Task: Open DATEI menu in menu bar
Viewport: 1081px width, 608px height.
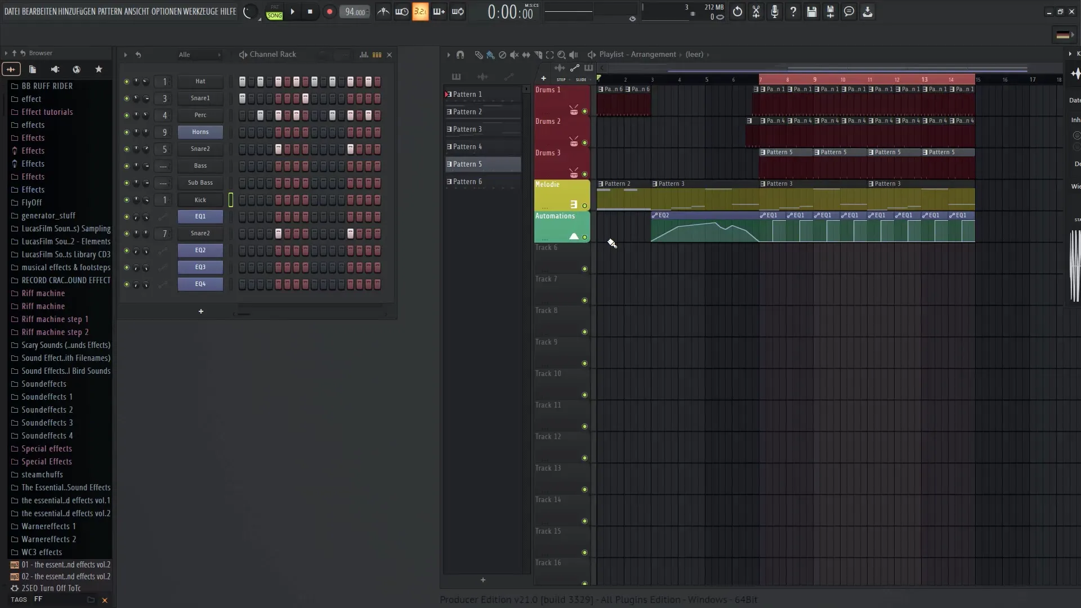Action: click(x=11, y=11)
